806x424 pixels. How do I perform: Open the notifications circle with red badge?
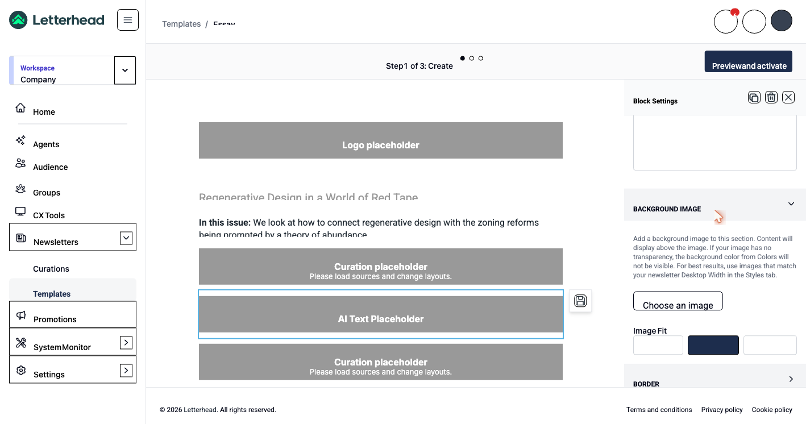pyautogui.click(x=726, y=22)
